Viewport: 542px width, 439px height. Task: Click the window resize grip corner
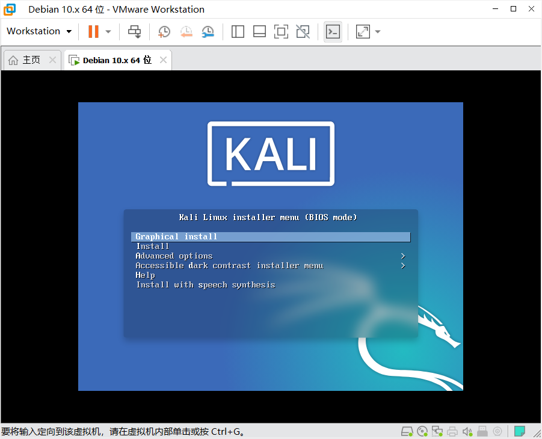pos(538,434)
